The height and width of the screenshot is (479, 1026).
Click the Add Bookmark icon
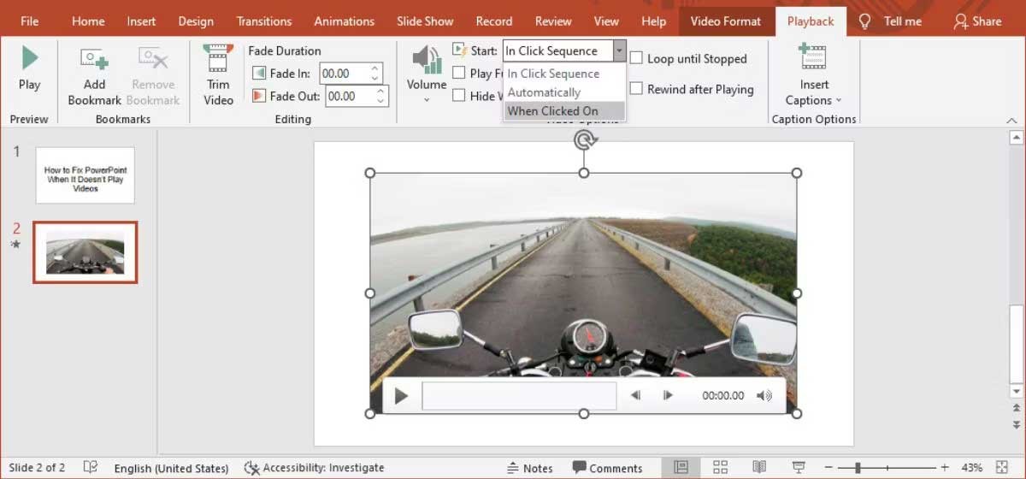pyautogui.click(x=94, y=58)
